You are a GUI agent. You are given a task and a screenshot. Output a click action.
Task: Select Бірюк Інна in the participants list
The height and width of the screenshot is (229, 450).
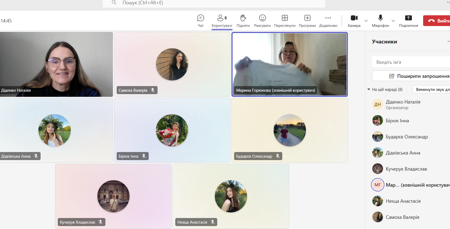coord(397,121)
